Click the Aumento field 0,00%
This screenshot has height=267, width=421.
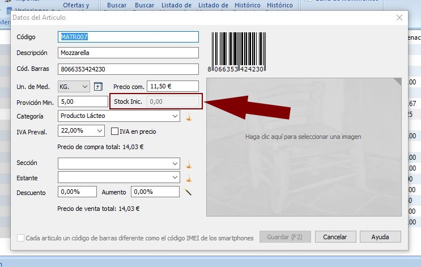pyautogui.click(x=155, y=192)
